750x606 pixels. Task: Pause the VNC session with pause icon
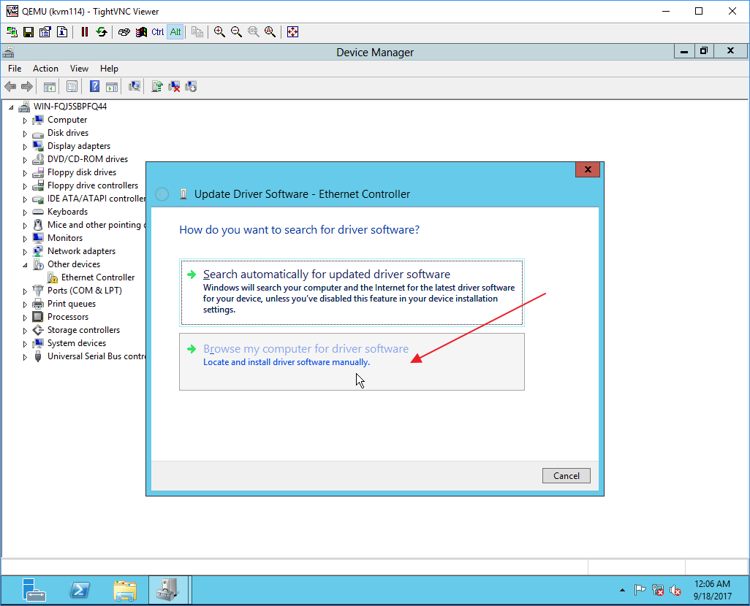85,32
